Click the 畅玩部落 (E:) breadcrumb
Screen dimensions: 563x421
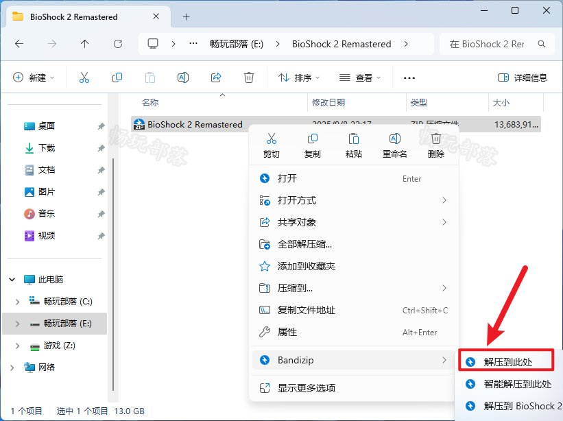[x=237, y=44]
